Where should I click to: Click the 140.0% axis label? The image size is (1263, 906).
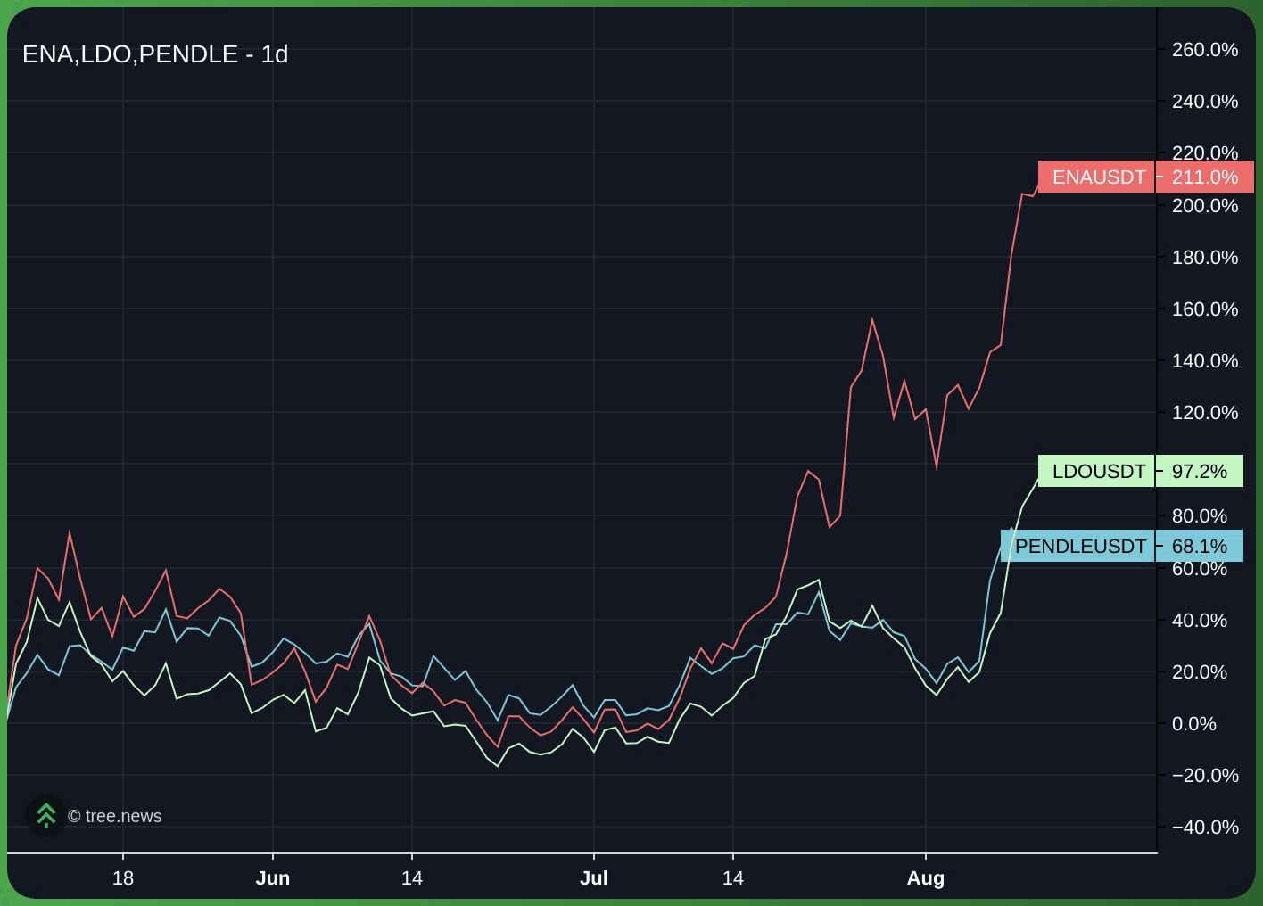pyautogui.click(x=1204, y=361)
